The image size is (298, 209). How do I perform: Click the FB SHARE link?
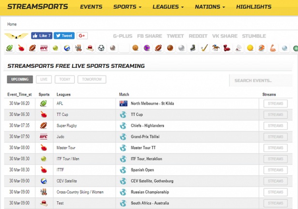click(150, 36)
